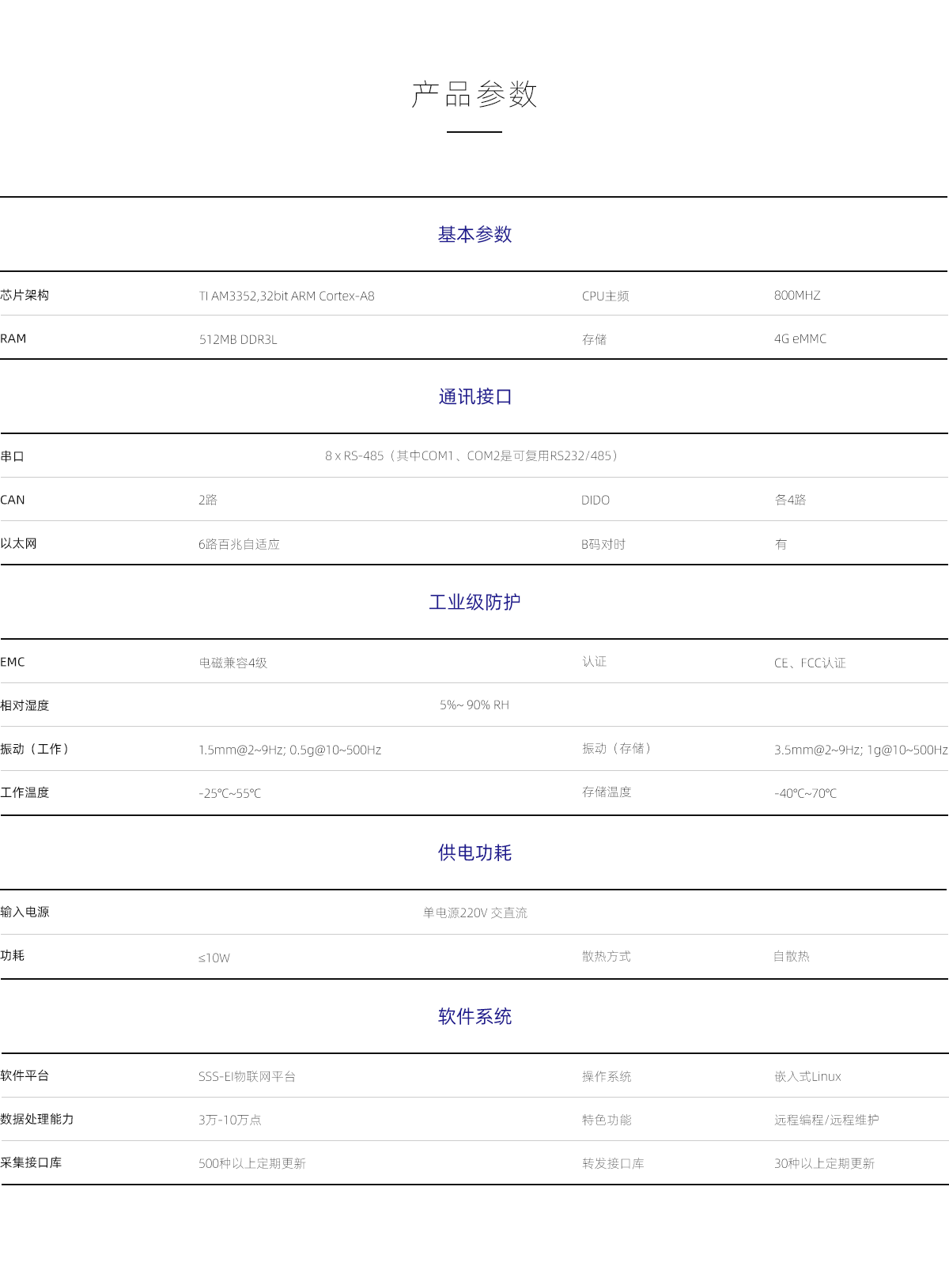Select the 软件系统 section heading
This screenshot has height=1266, width=949.
point(475,1017)
